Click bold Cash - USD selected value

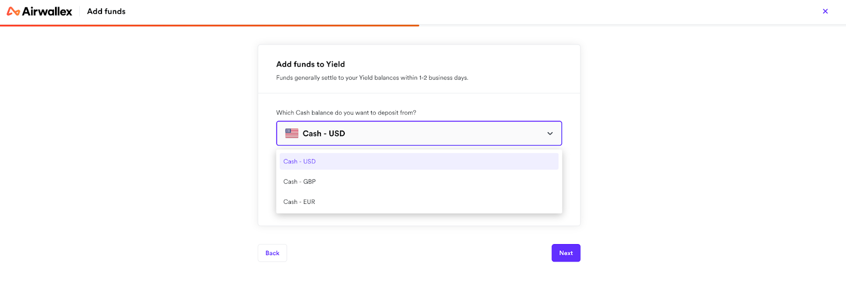[324, 134]
